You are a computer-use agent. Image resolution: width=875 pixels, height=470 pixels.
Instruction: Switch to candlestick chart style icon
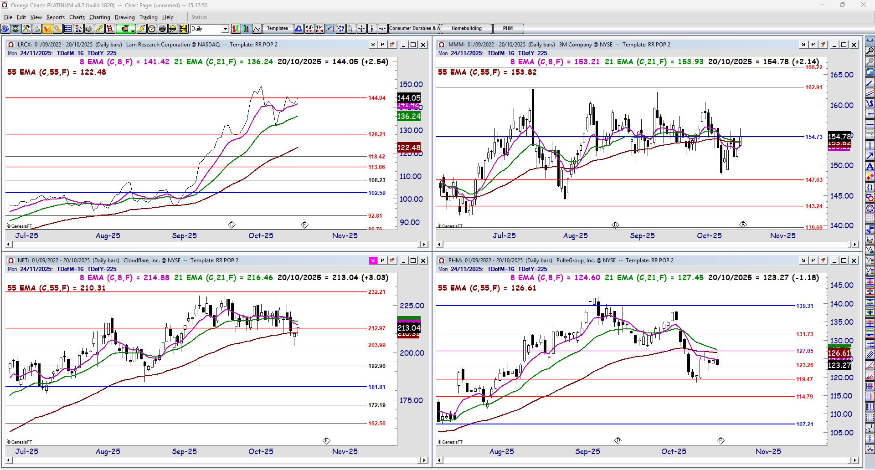pyautogui.click(x=246, y=29)
